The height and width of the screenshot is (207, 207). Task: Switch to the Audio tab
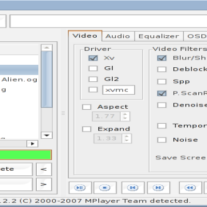(x=118, y=36)
